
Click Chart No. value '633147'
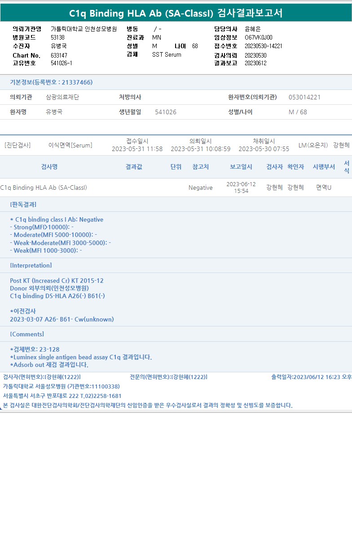59,55
